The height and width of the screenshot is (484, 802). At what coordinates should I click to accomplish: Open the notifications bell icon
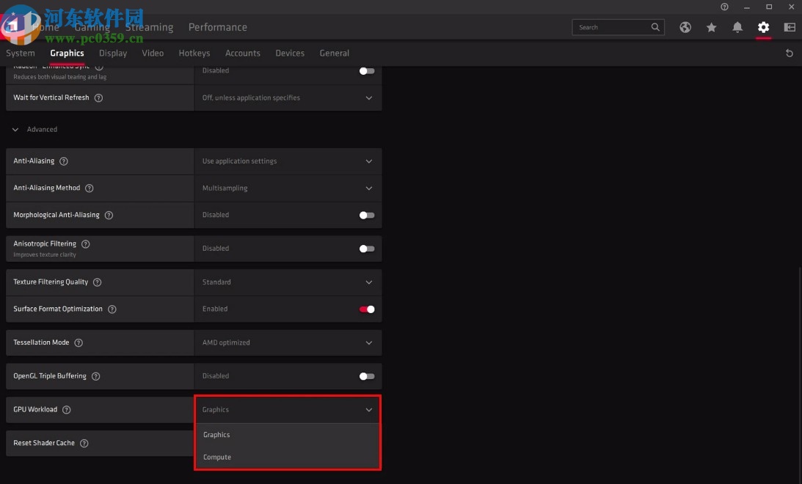[x=737, y=27]
